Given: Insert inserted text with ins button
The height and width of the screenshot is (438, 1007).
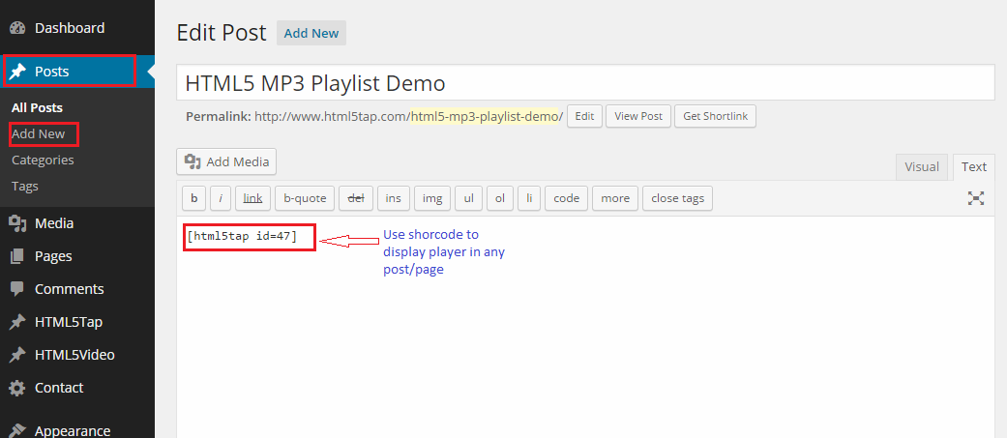Looking at the screenshot, I should [393, 198].
